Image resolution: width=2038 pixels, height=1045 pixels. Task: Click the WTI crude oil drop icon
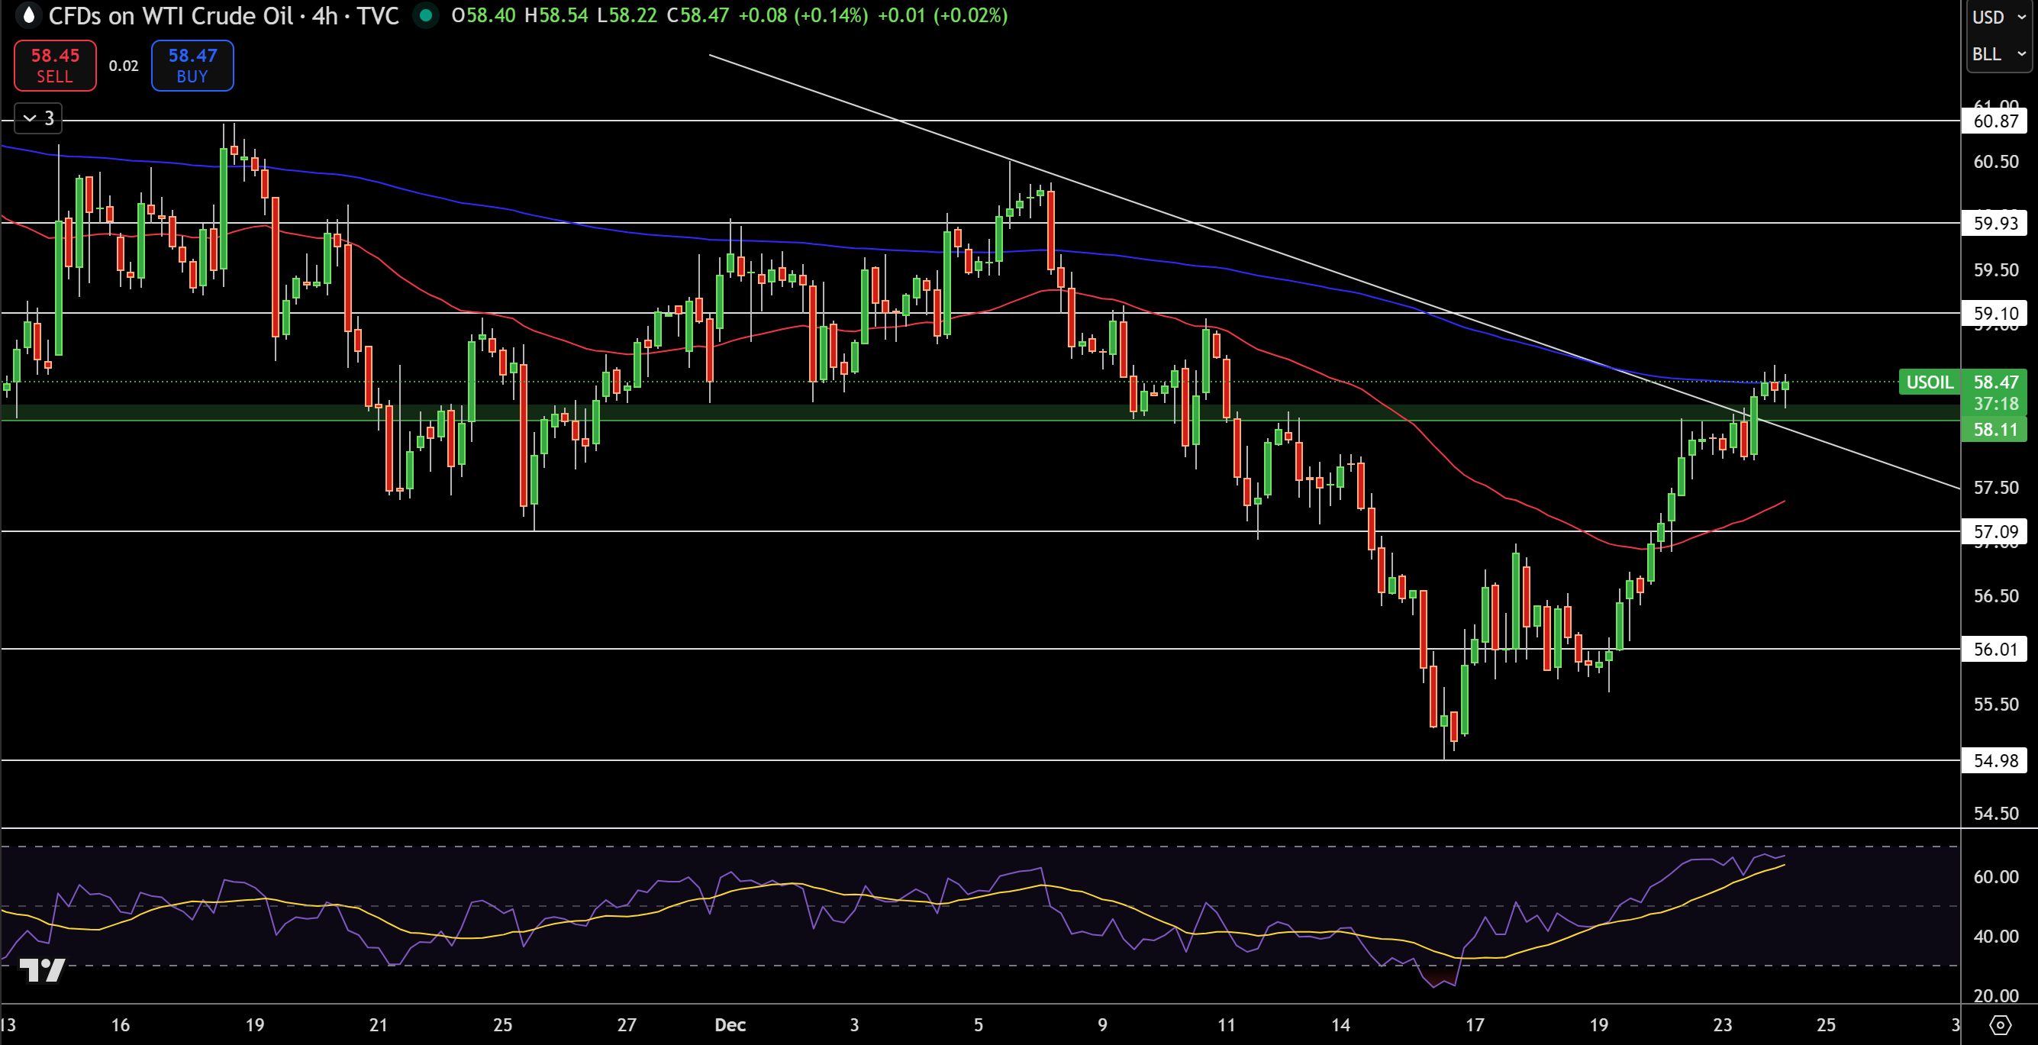click(27, 16)
